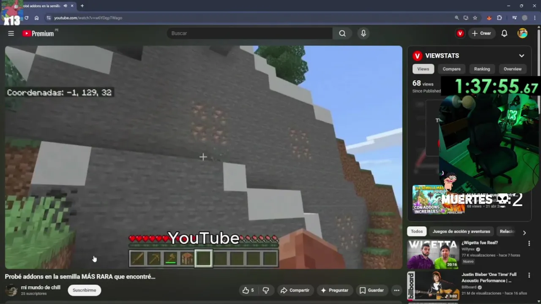Open the media controls toolbar icon

[x=514, y=18]
